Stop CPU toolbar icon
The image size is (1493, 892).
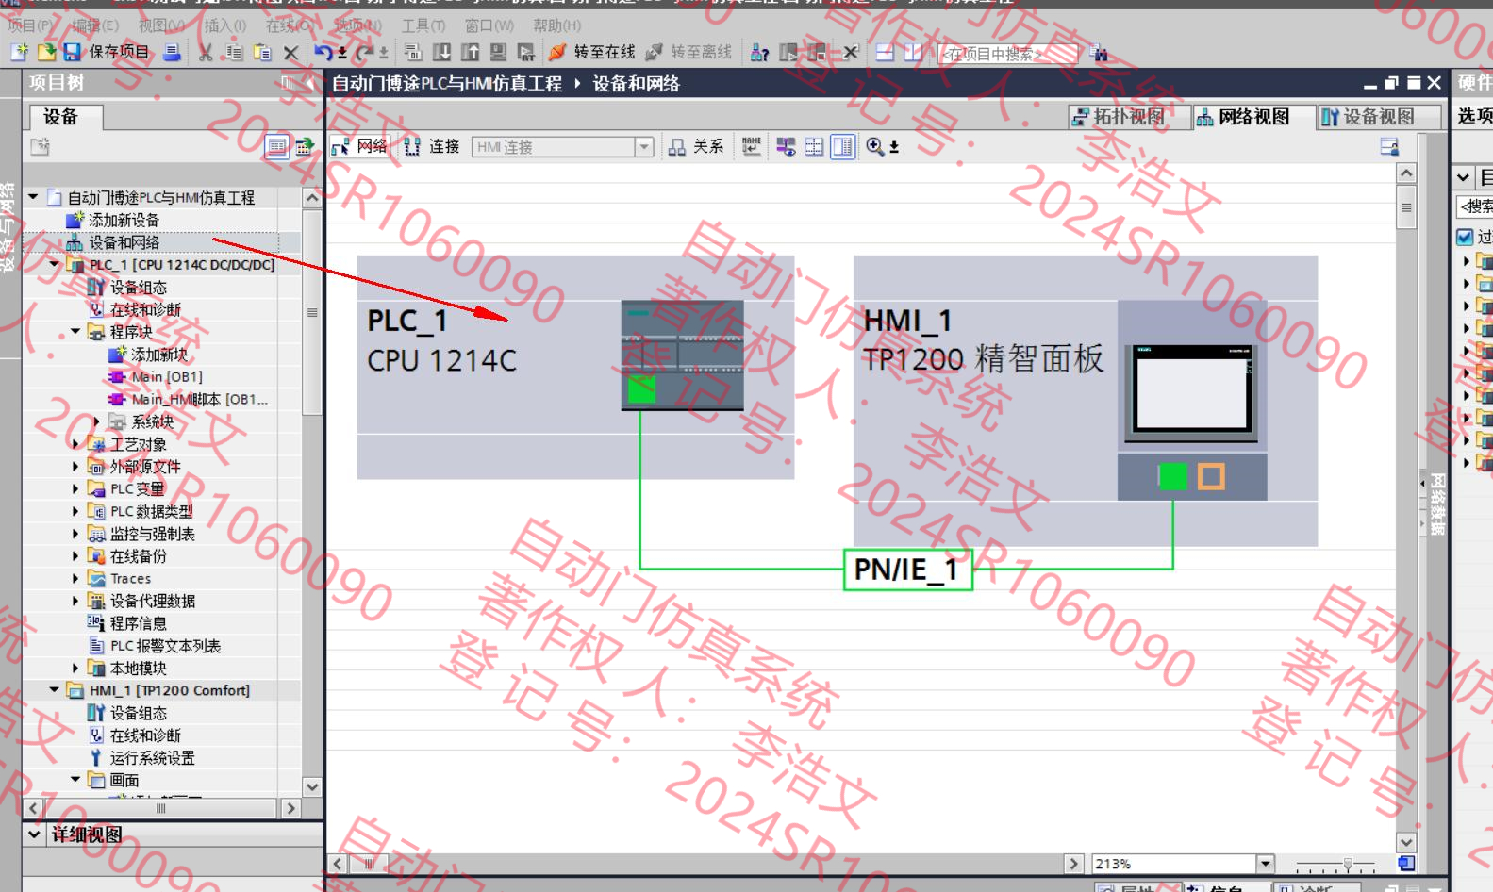(x=817, y=53)
